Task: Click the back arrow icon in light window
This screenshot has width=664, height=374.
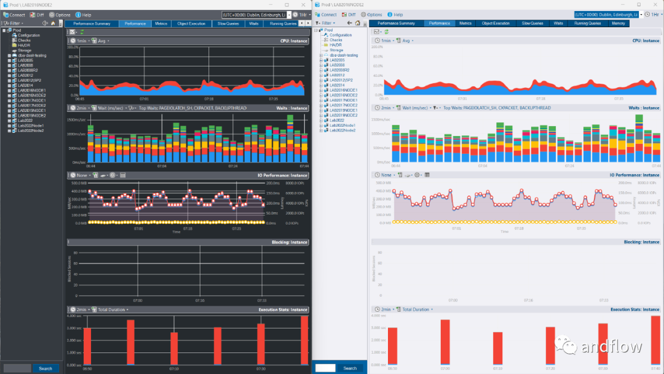Action: [349, 23]
